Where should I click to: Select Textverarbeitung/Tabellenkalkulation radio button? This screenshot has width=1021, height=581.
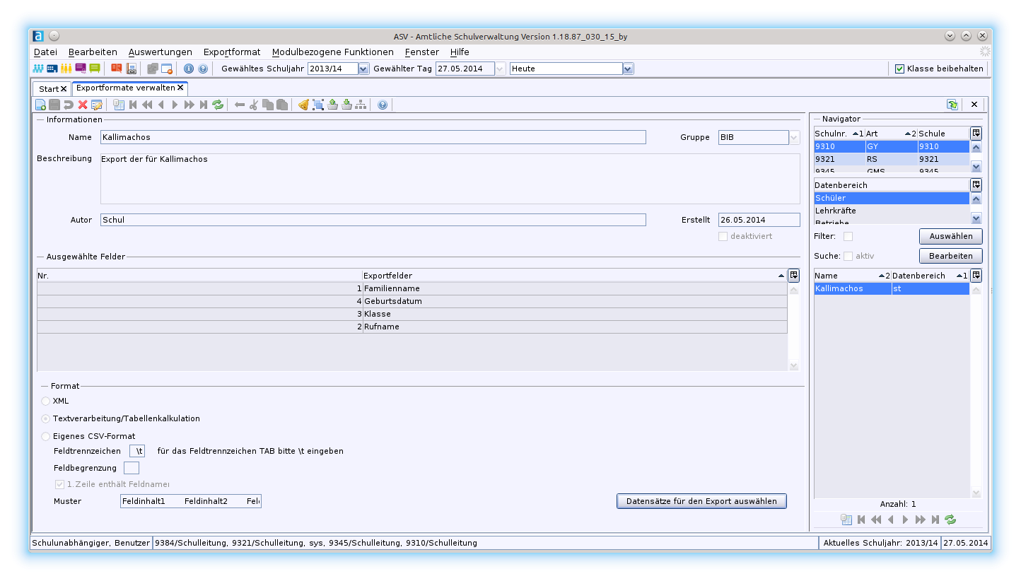point(46,418)
